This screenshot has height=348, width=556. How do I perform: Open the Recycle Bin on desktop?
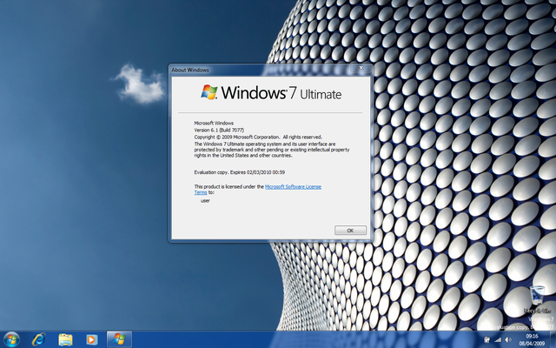(538, 299)
